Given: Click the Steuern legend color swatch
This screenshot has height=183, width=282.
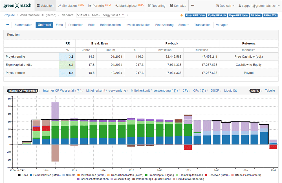Looking at the screenshot, I should pos(64,175).
